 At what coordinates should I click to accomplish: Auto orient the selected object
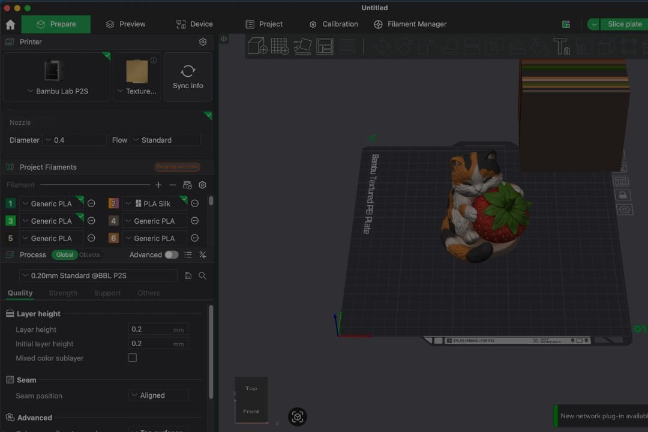pos(302,46)
